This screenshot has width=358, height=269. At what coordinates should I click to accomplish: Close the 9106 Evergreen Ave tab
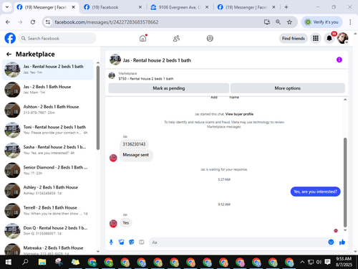tap(207, 7)
